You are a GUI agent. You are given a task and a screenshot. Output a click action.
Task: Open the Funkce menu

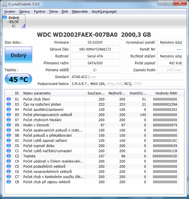39,11
